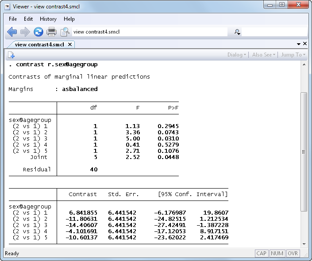Click the 'Contrast' column header

click(x=83, y=194)
